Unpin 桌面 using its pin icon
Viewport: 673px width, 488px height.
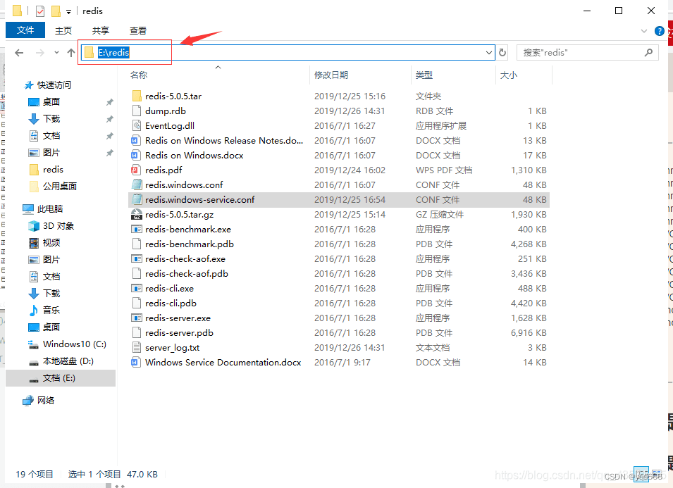[110, 102]
